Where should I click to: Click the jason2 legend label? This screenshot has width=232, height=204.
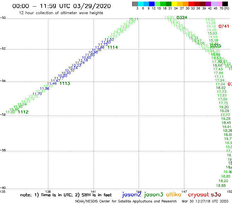point(132,195)
